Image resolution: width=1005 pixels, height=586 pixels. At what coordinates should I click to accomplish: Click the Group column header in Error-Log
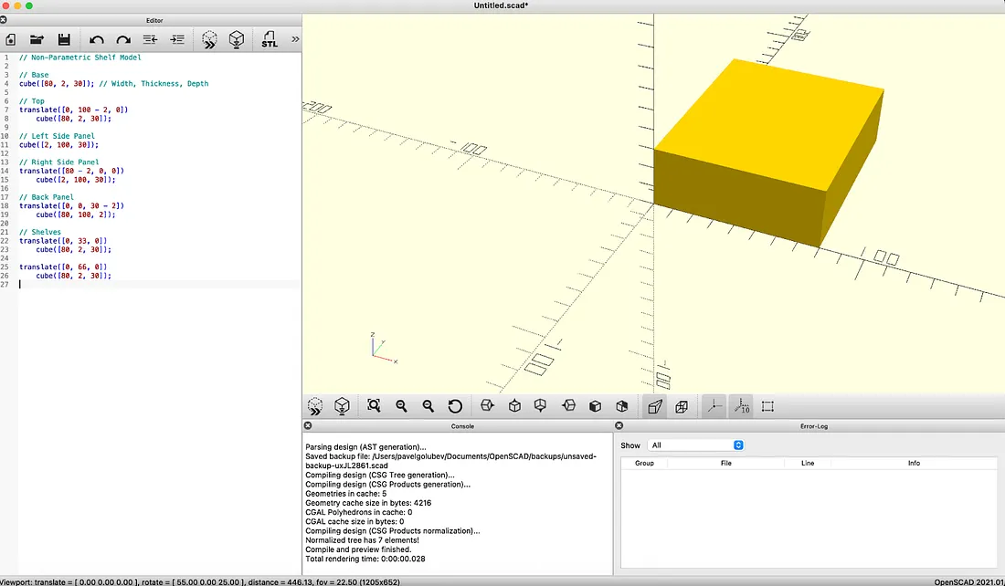click(644, 464)
